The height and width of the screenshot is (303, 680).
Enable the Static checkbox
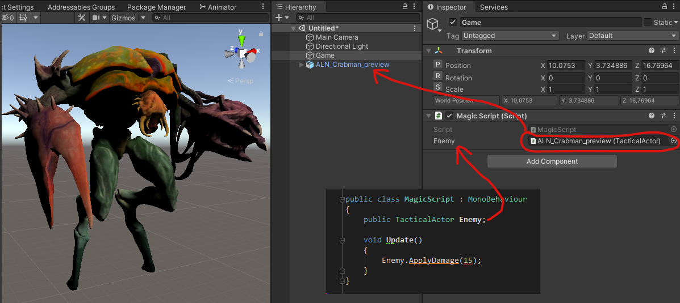(x=648, y=23)
